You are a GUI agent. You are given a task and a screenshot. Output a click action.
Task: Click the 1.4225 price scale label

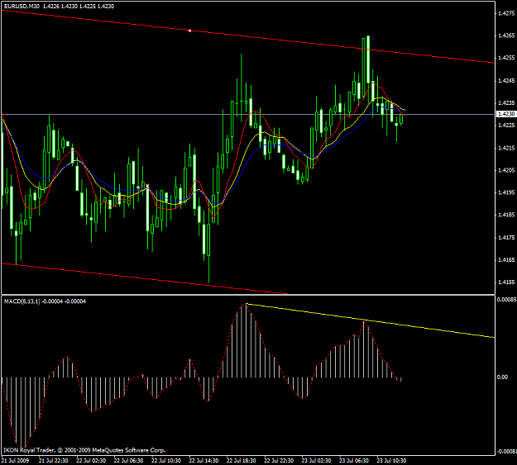(506, 126)
